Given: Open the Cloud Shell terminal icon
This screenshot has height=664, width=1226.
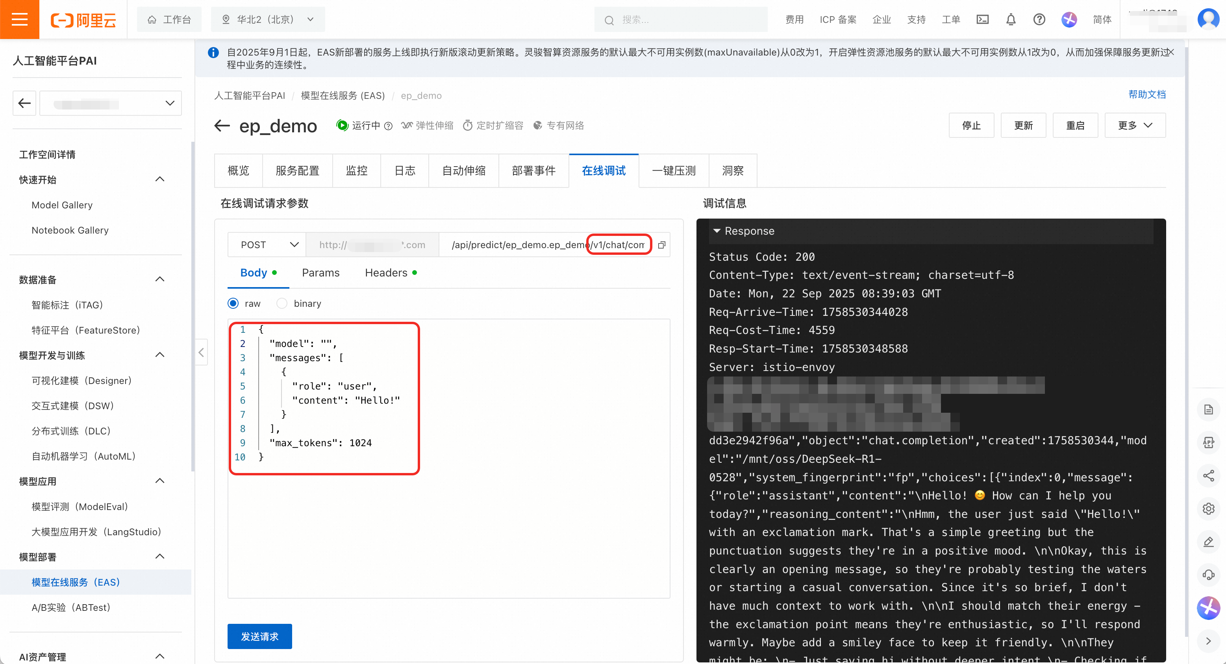Looking at the screenshot, I should tap(982, 20).
